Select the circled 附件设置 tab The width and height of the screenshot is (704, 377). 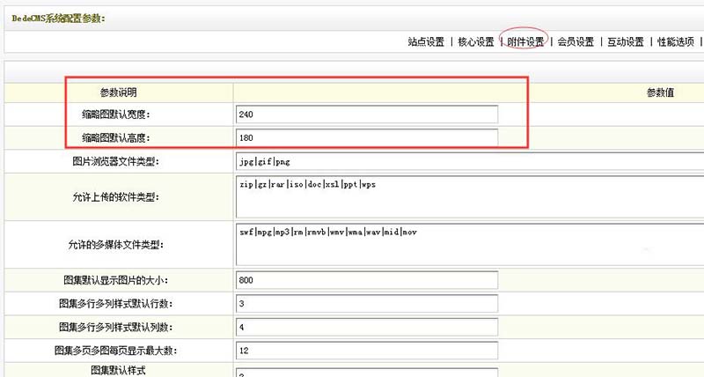click(525, 41)
